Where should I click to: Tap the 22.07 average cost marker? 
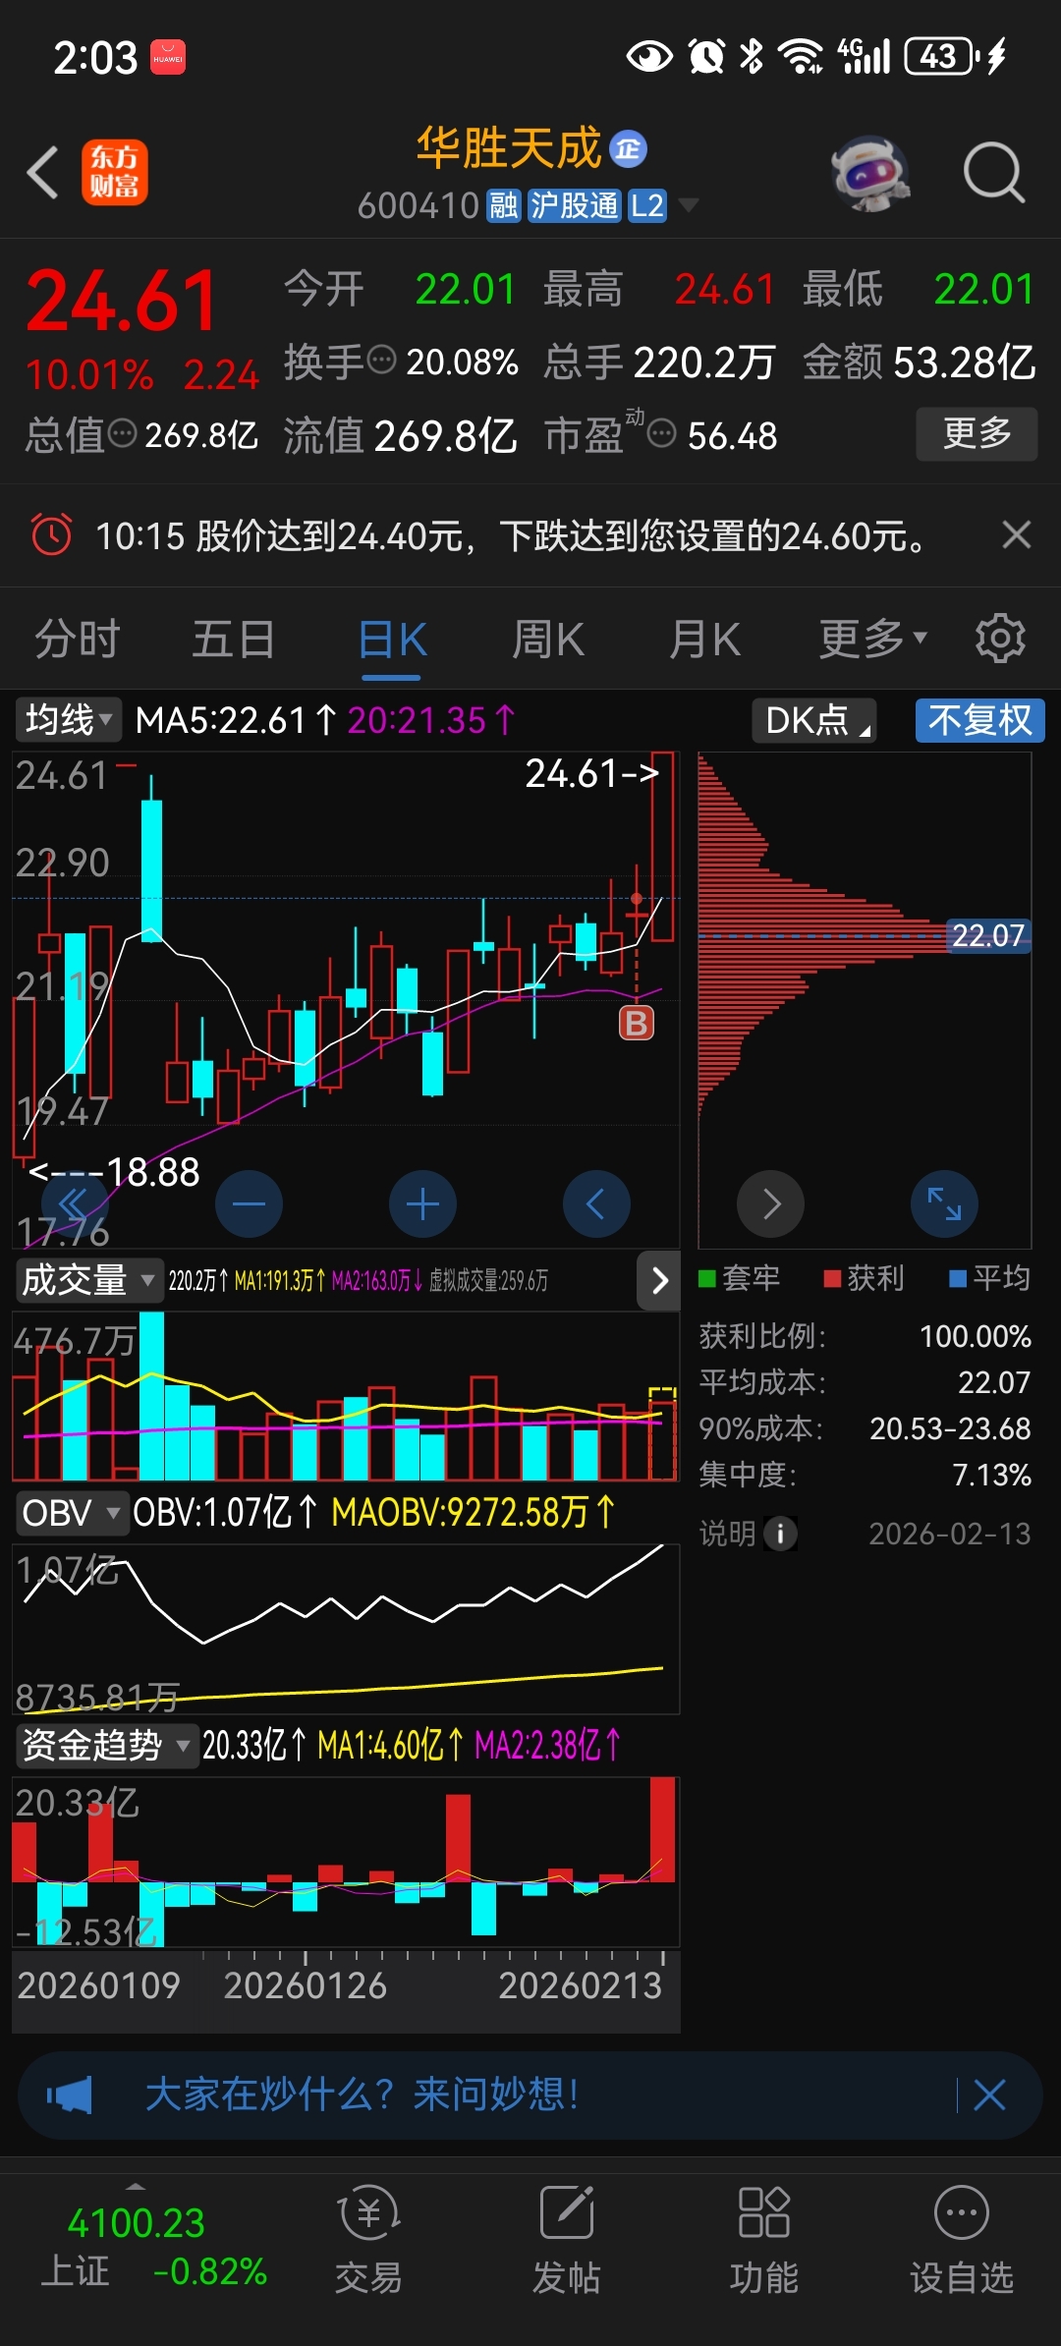[x=988, y=935]
